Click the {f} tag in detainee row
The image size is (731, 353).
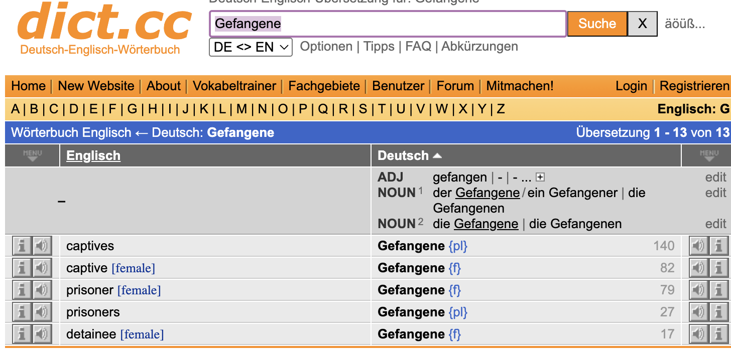[x=454, y=334]
